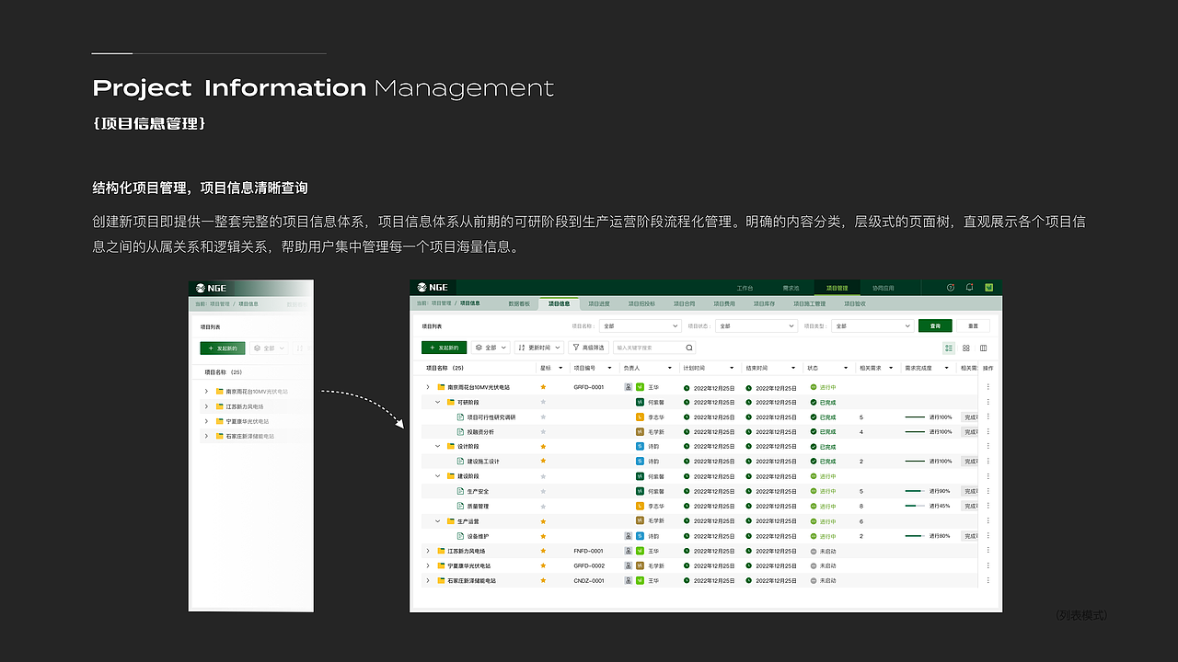This screenshot has height=662, width=1178.
Task: Collapse the 可研阶段 tree node
Action: (438, 402)
